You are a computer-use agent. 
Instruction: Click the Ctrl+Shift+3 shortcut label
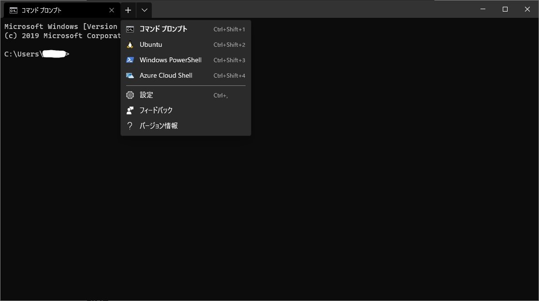(x=229, y=60)
